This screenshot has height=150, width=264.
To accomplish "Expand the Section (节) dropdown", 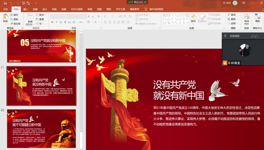I will pos(40,24).
